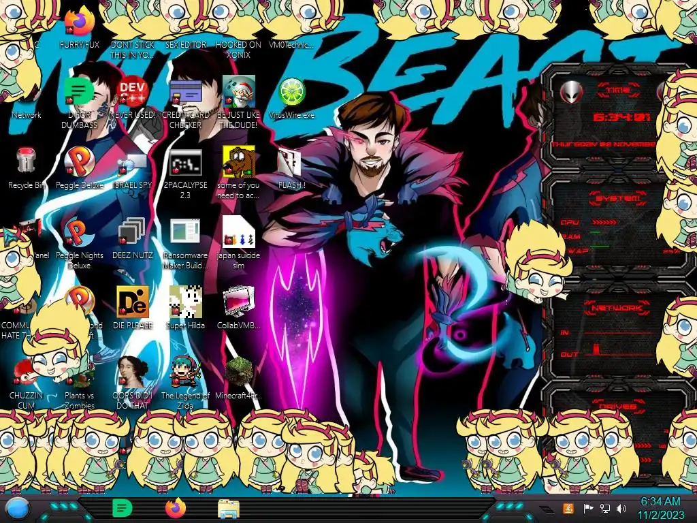697x523 pixels.
Task: Open Ransomware Maker Build... icon
Action: (x=185, y=232)
